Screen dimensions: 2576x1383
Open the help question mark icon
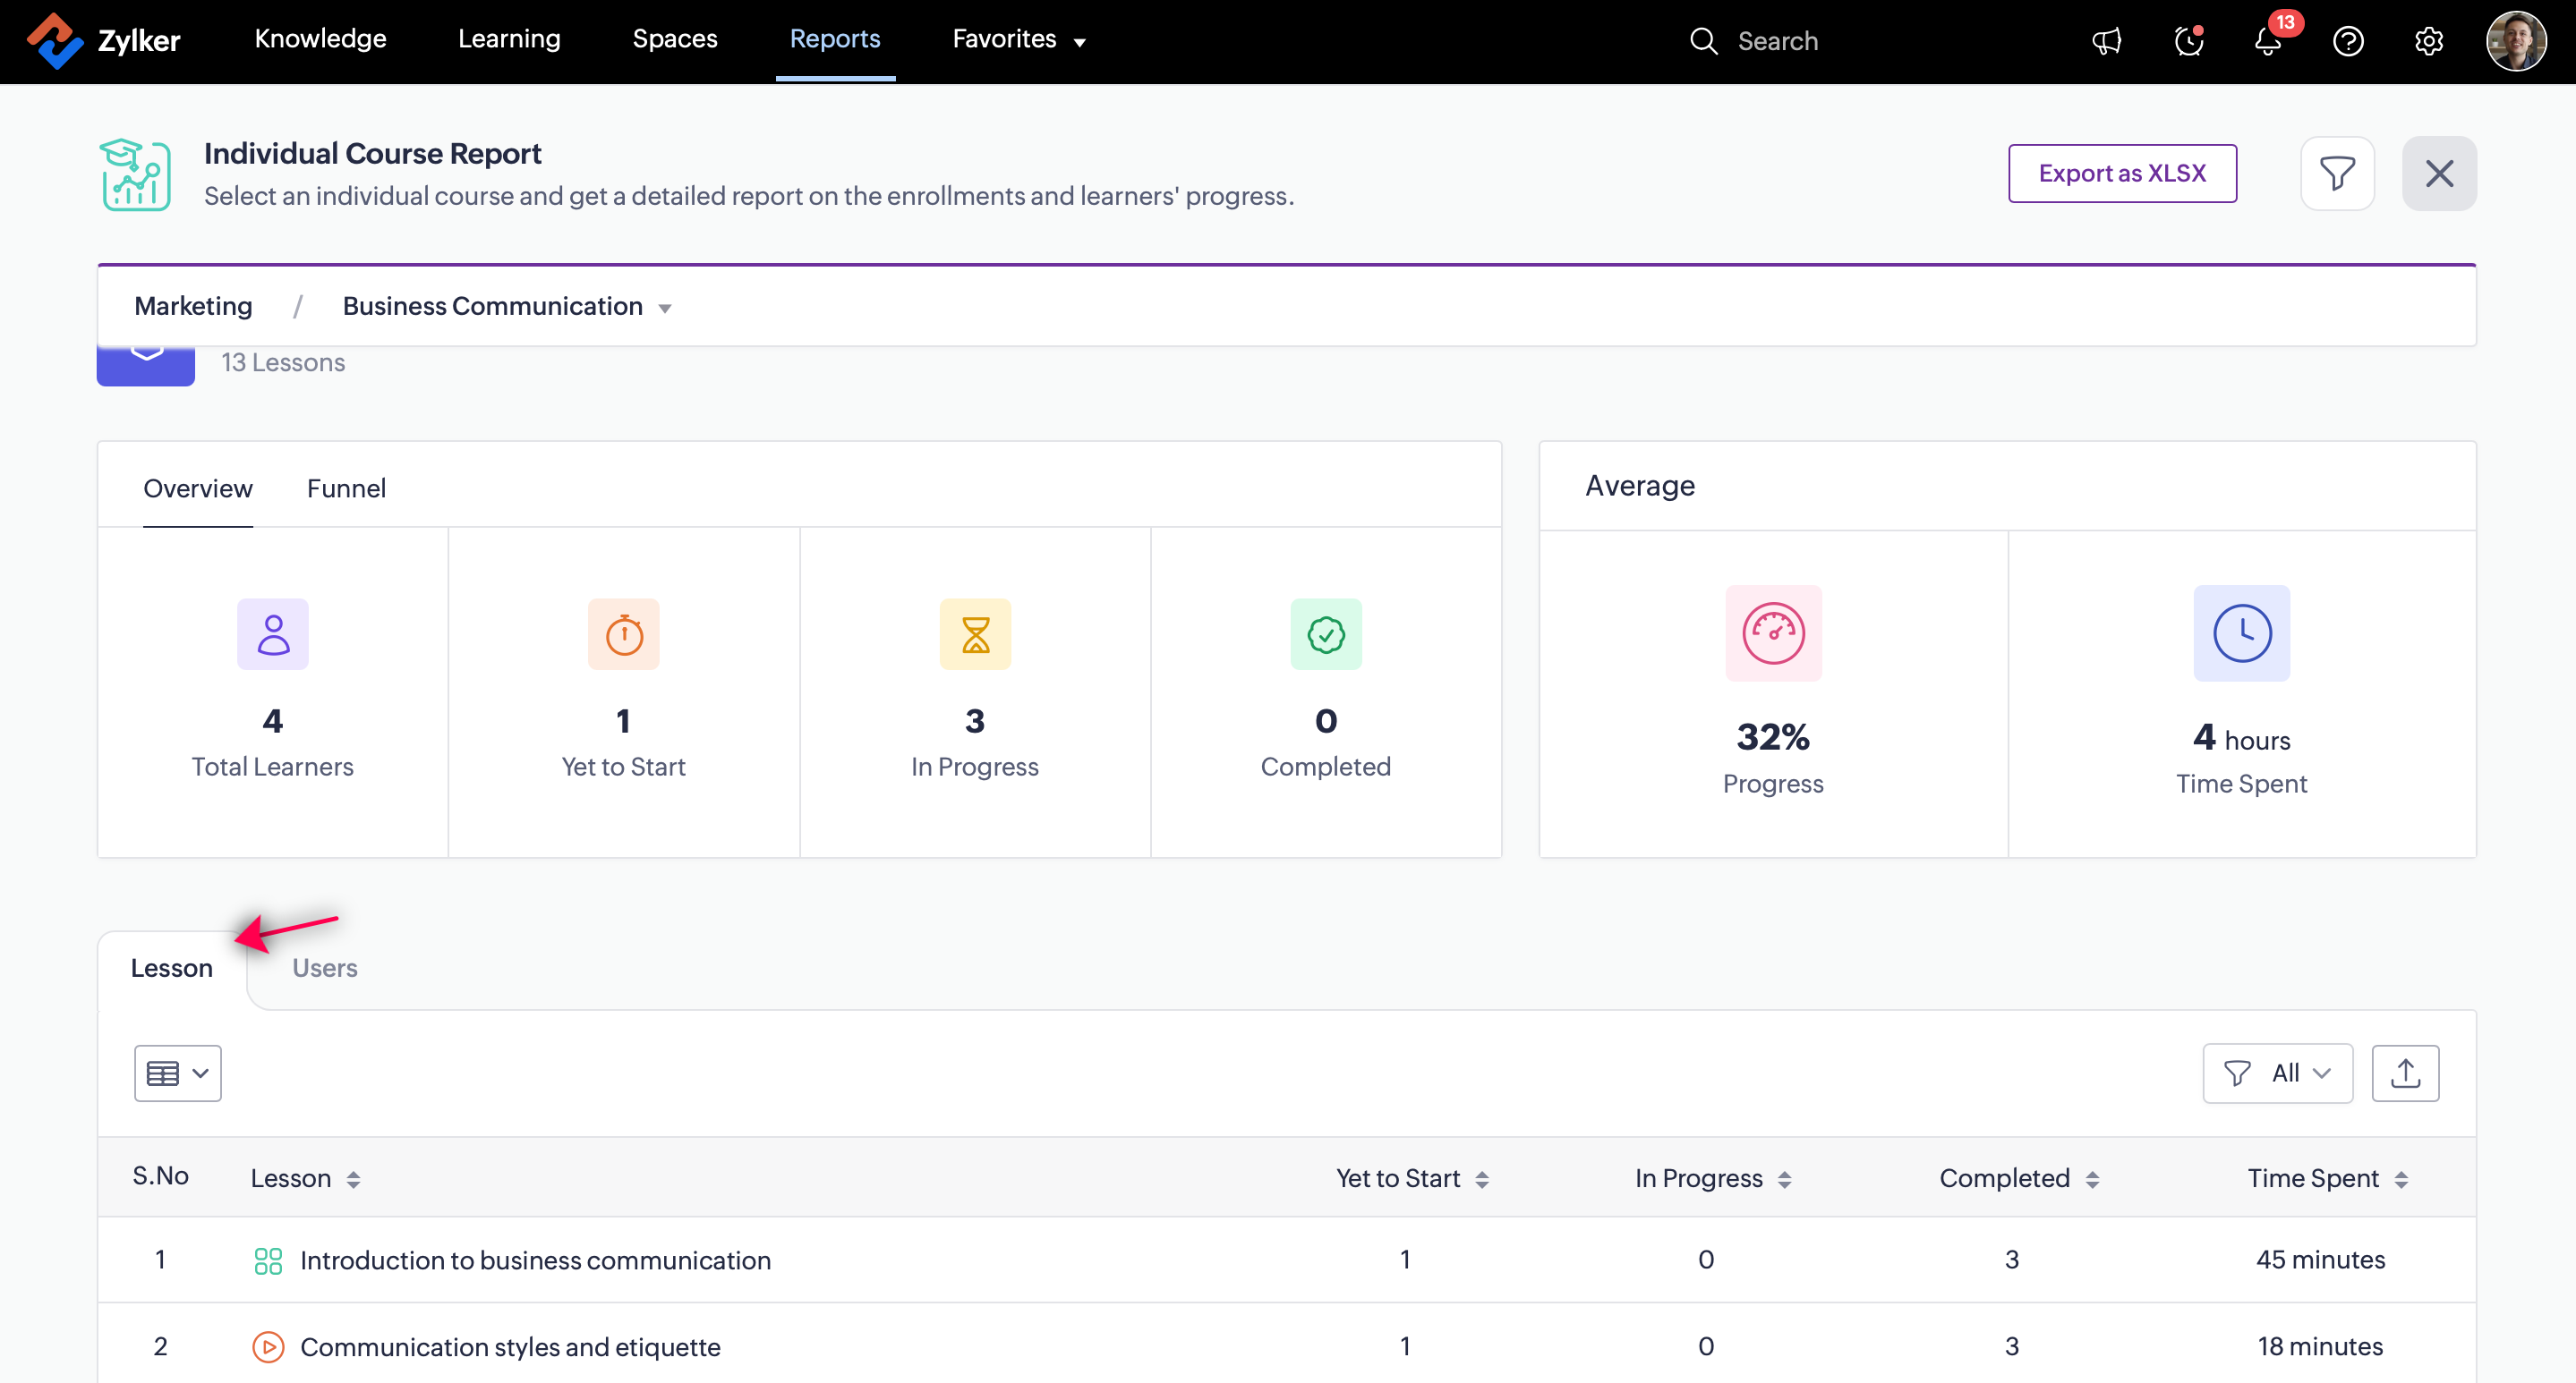click(x=2348, y=41)
